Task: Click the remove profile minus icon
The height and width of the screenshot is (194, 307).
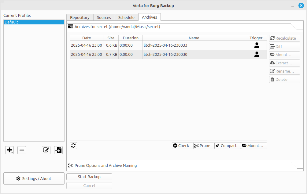Action: 22,150
